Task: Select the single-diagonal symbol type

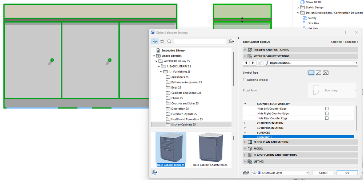Action: pos(319,73)
